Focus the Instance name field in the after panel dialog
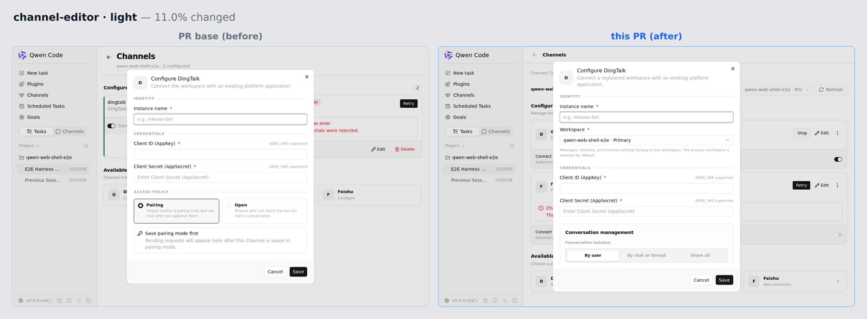The width and height of the screenshot is (867, 319). [x=647, y=117]
